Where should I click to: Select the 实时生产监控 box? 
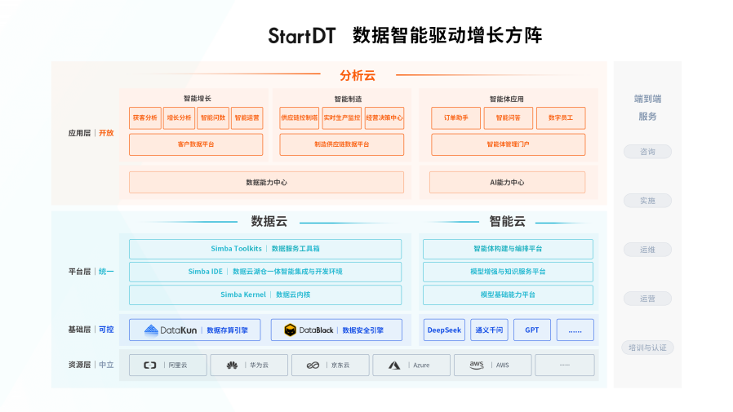341,118
